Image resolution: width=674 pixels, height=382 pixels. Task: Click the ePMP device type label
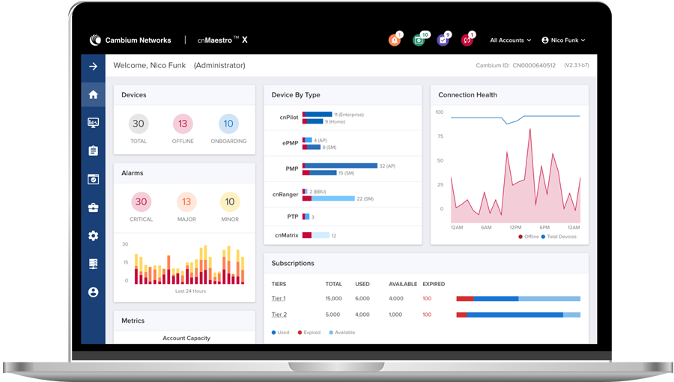[x=290, y=143]
